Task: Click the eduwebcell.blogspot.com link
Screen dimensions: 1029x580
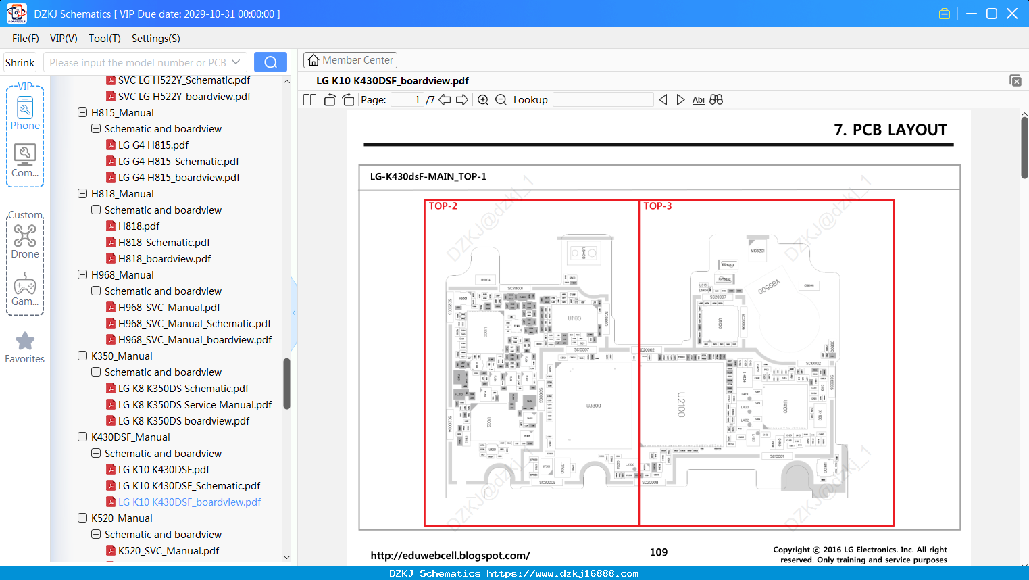Action: [450, 556]
